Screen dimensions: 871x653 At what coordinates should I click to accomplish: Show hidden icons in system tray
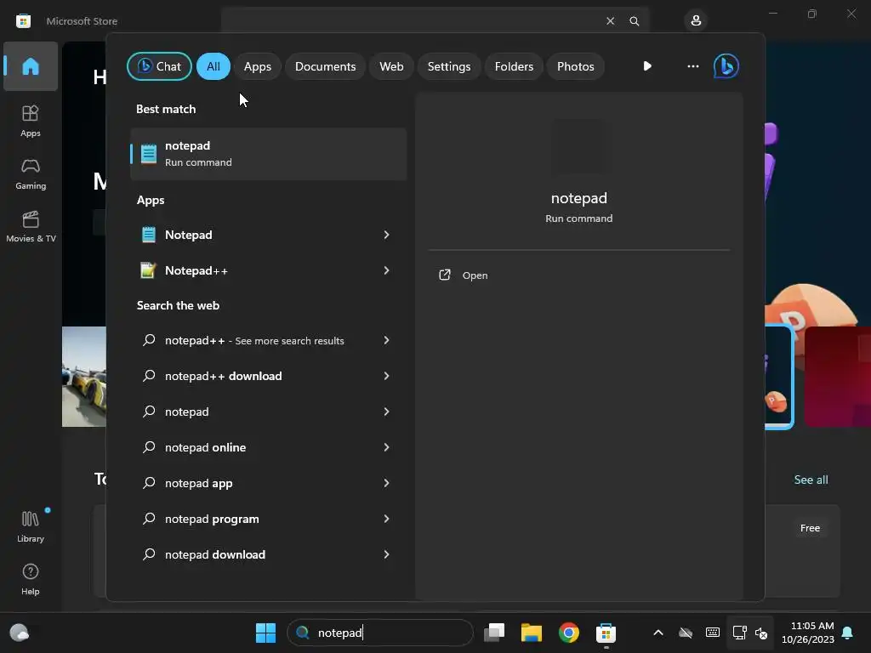point(658,633)
